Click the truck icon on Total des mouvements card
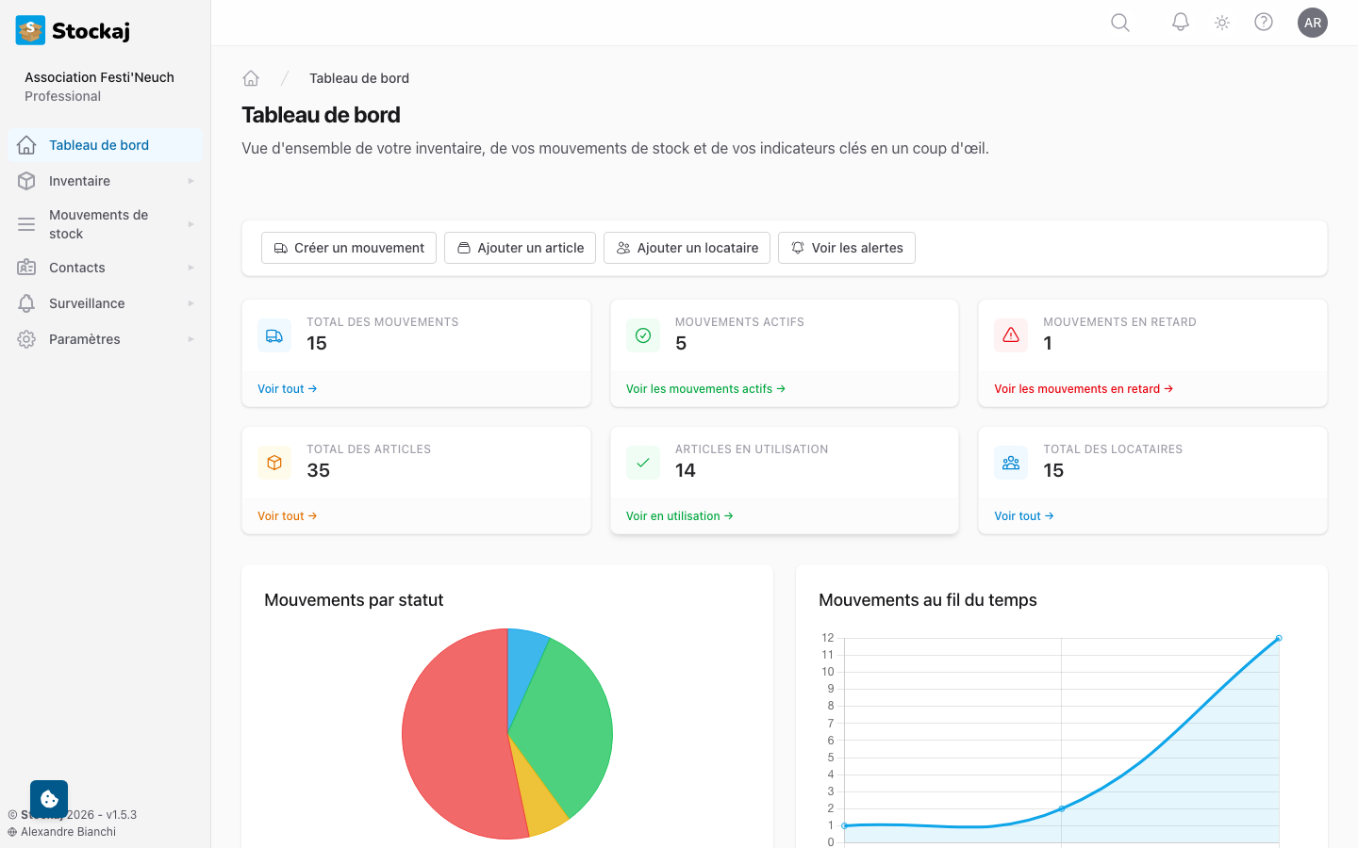This screenshot has width=1358, height=848. (274, 335)
